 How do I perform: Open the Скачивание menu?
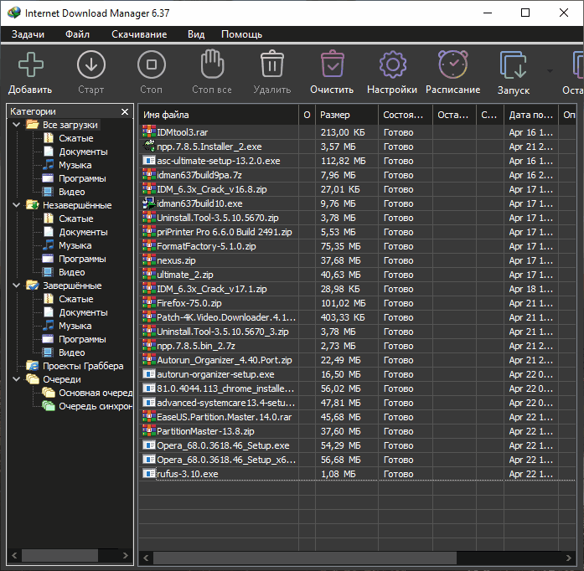[x=139, y=34]
